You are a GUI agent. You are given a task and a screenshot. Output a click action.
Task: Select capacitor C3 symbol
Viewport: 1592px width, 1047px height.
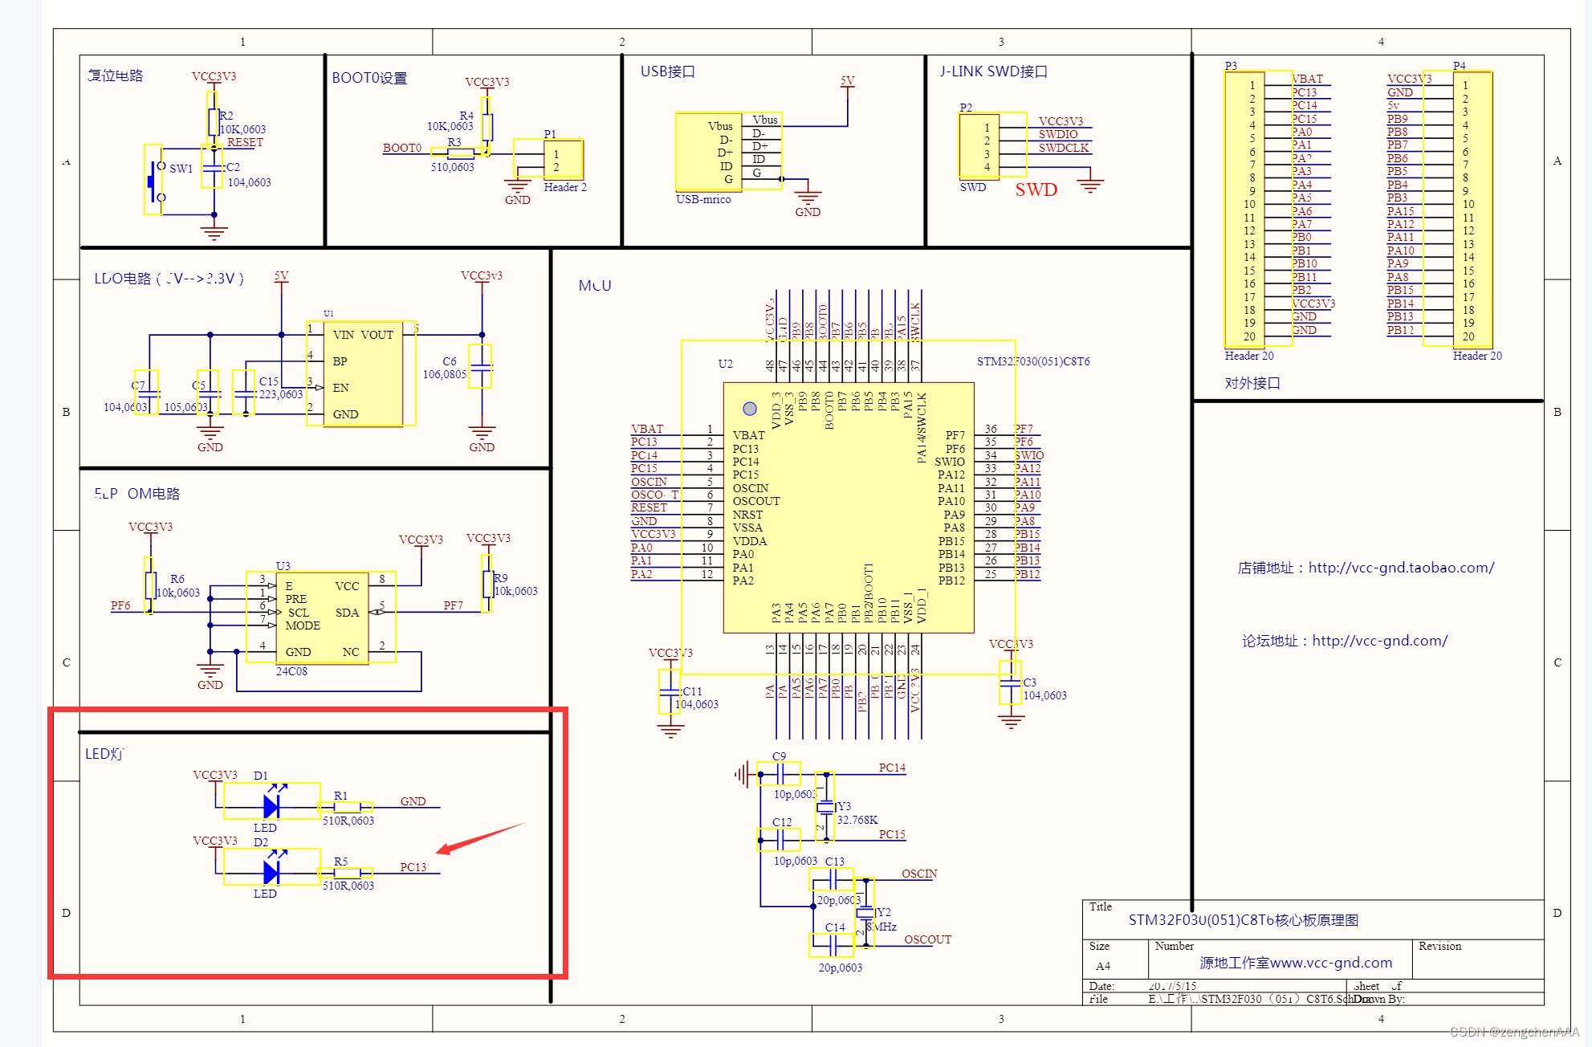(x=1010, y=682)
